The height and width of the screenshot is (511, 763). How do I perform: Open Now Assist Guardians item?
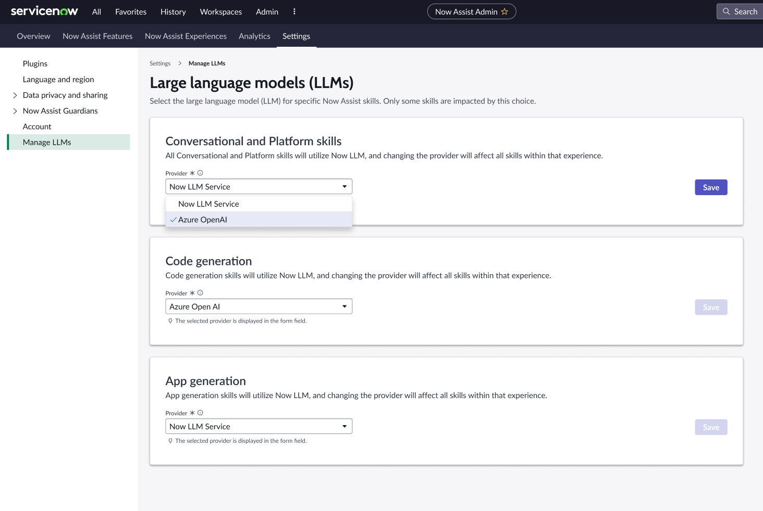60,111
